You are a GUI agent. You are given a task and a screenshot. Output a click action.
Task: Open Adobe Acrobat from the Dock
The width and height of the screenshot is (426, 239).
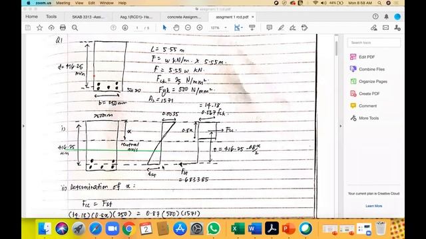272,228
